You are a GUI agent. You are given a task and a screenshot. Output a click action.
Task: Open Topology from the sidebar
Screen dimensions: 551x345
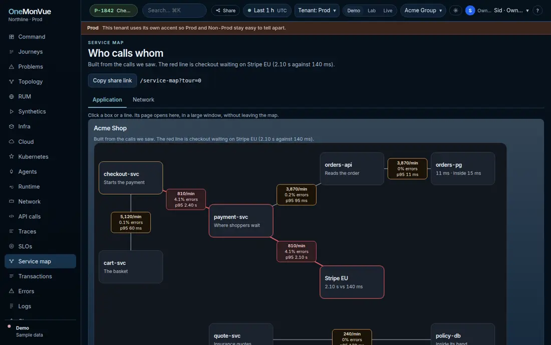click(41, 82)
